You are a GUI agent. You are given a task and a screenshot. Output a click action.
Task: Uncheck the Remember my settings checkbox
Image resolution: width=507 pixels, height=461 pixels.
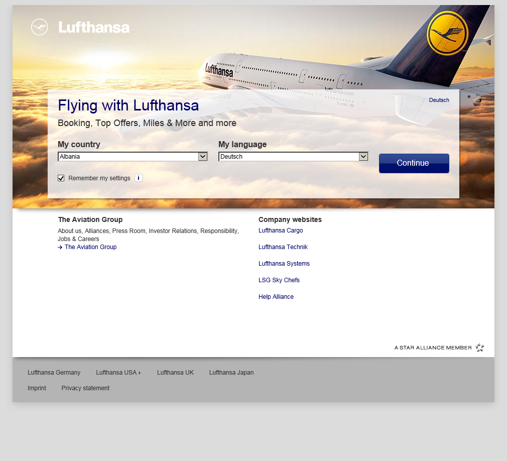[61, 178]
